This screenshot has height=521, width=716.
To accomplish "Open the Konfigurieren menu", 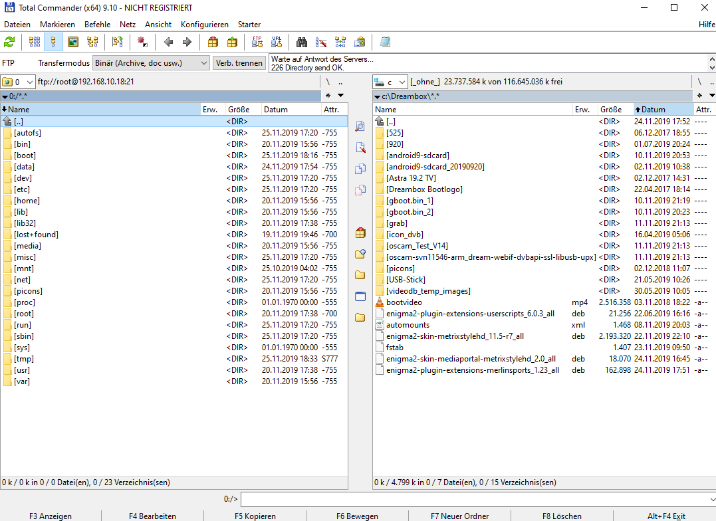I will pyautogui.click(x=204, y=25).
